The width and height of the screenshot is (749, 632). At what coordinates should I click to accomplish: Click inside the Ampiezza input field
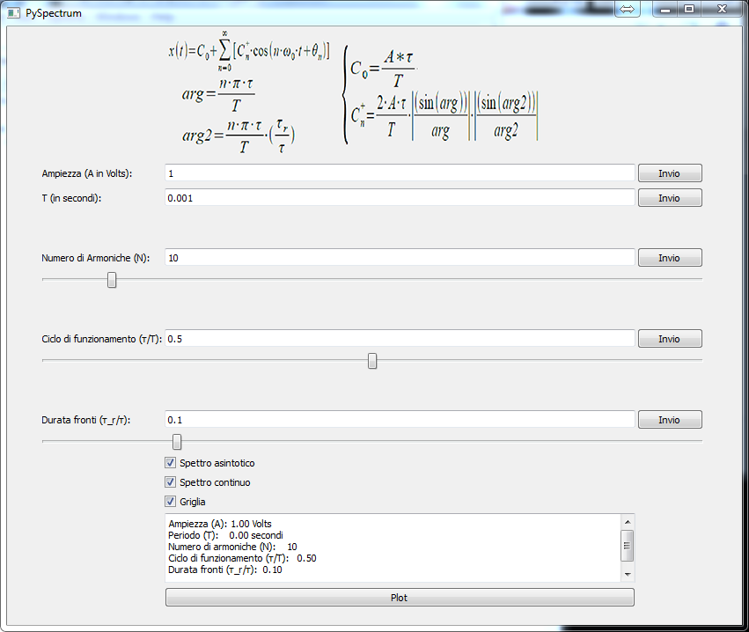pyautogui.click(x=396, y=173)
